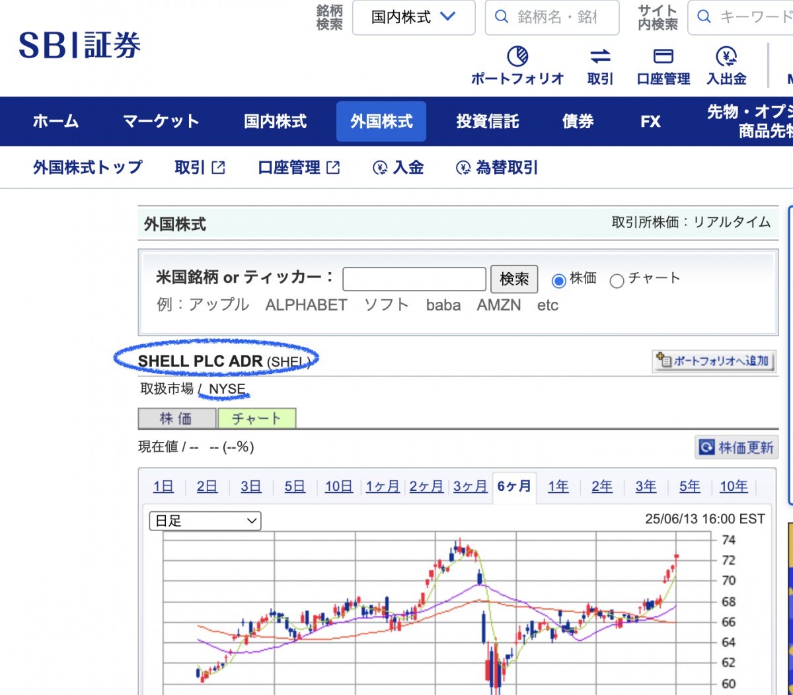
Task: Click the 25/06/13 16:00 EST timestamp
Action: (705, 519)
